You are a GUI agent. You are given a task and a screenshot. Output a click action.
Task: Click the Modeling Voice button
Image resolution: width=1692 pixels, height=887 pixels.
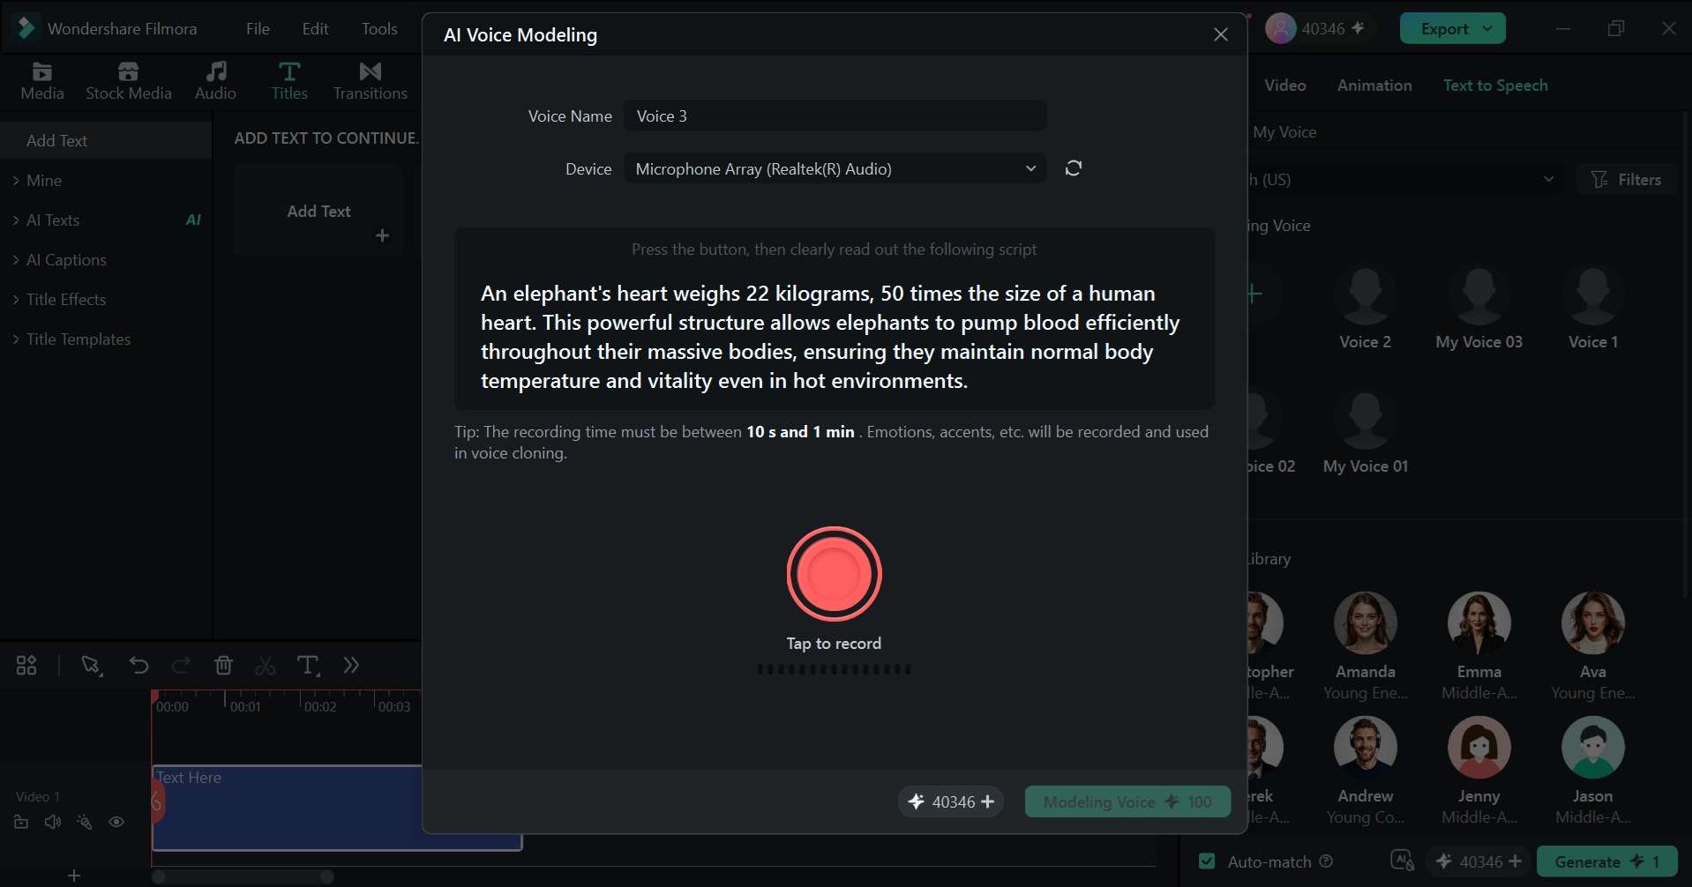(1127, 801)
